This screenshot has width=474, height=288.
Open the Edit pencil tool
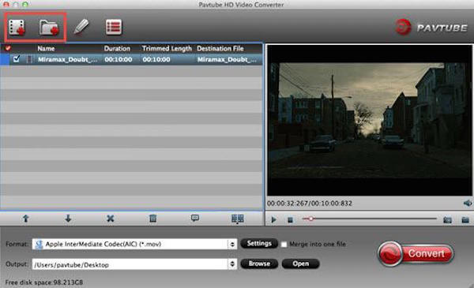click(81, 27)
